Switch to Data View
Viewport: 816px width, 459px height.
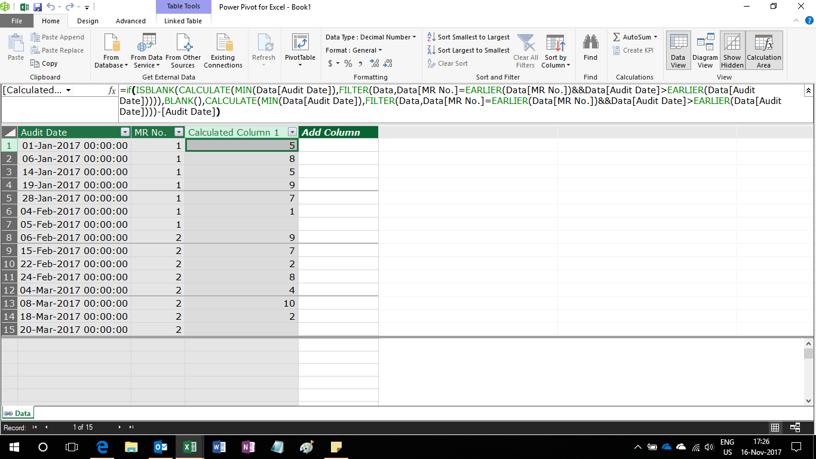click(x=678, y=51)
